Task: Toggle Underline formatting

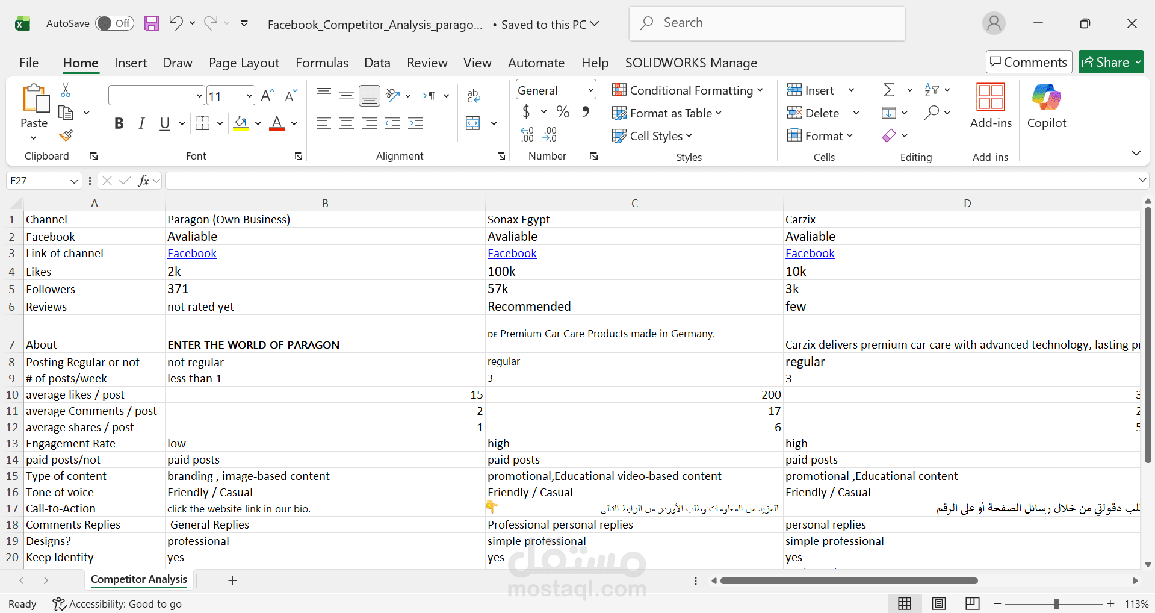Action: 164,123
